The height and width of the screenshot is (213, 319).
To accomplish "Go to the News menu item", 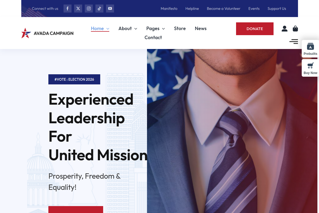I will coord(201,28).
